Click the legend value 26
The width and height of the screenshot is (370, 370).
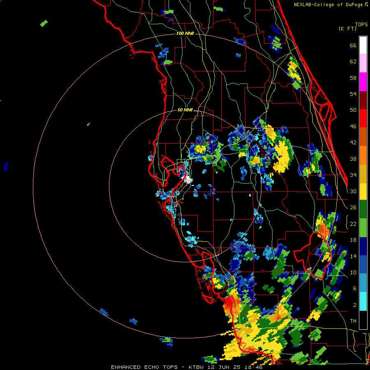point(353,208)
